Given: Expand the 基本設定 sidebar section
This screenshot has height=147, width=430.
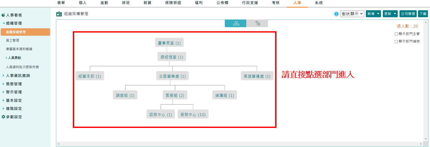Looking at the screenshot, I should [4, 100].
